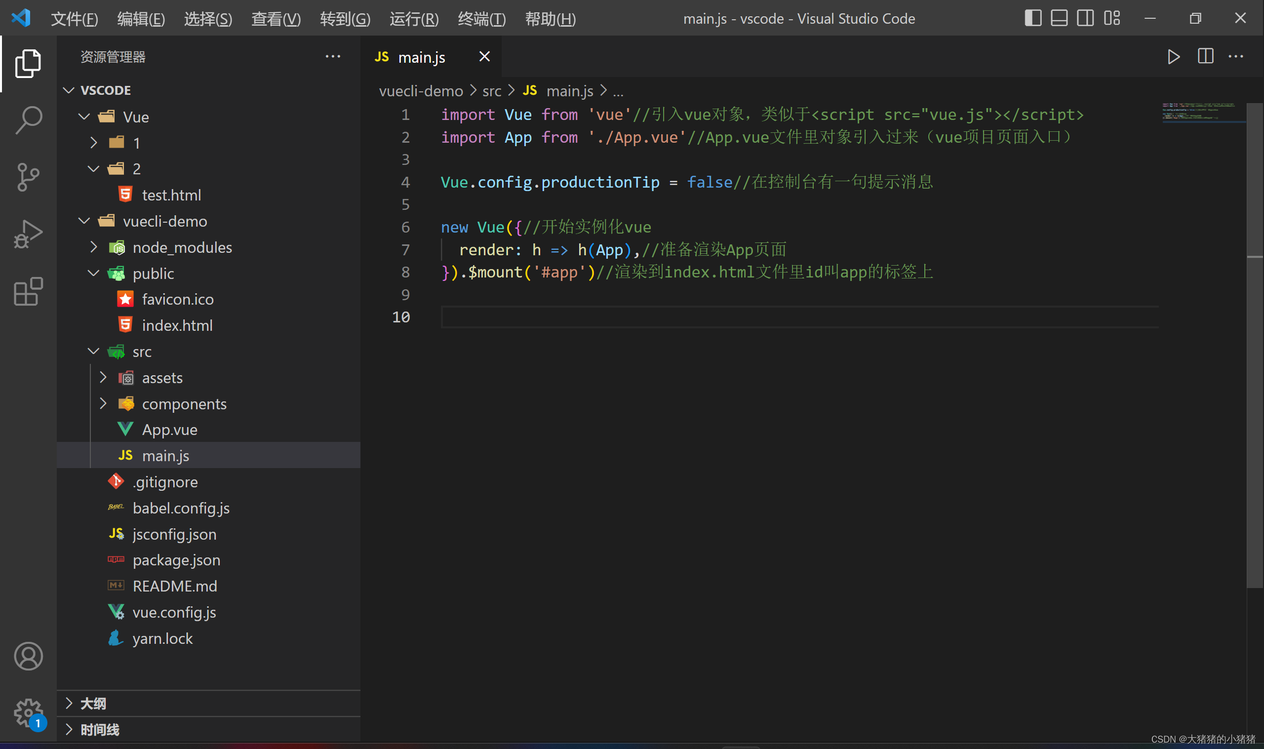Toggle the primary side bar
This screenshot has height=749, width=1264.
click(1033, 18)
